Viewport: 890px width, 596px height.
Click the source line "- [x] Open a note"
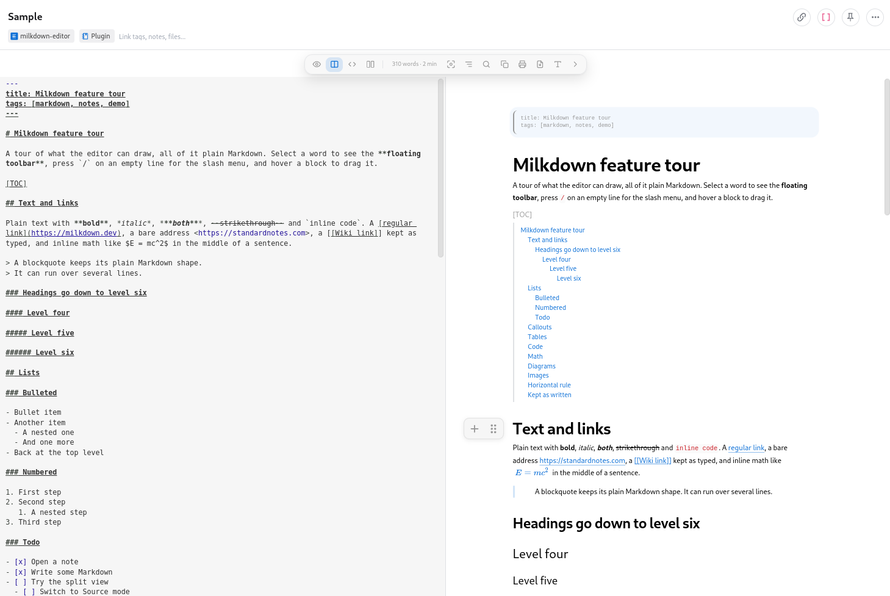[42, 562]
